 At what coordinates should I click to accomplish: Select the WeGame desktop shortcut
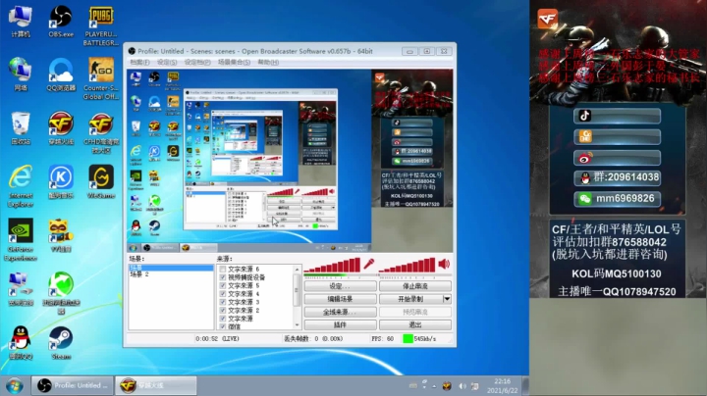pos(101,181)
